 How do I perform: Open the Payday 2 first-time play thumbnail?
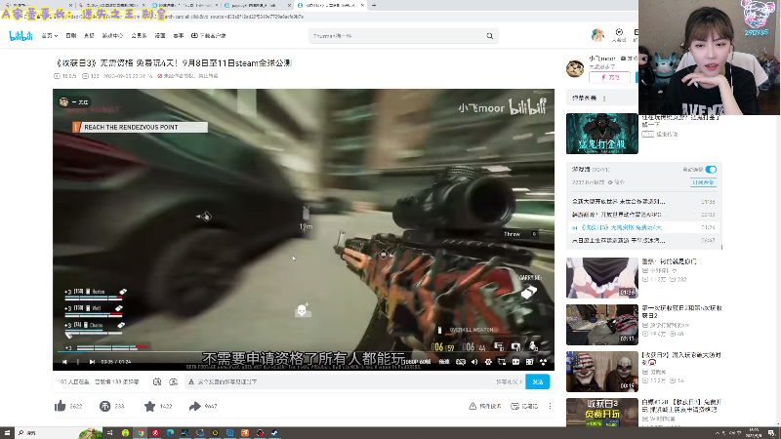click(601, 325)
